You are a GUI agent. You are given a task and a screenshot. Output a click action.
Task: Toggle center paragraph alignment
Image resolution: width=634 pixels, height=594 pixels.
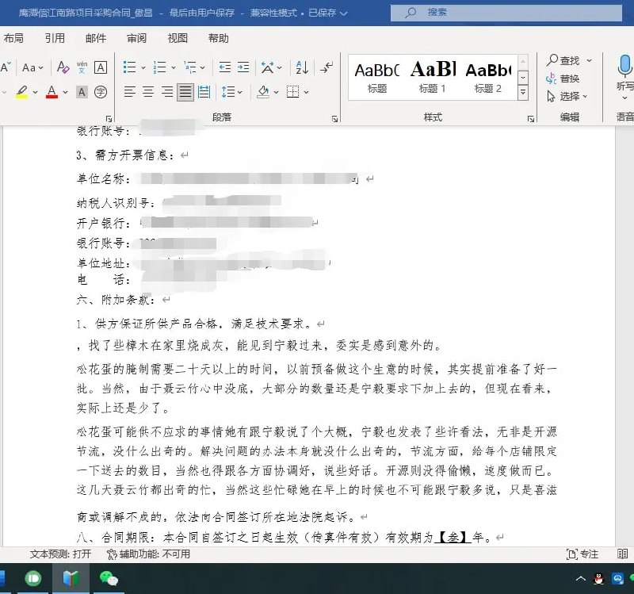click(x=147, y=92)
